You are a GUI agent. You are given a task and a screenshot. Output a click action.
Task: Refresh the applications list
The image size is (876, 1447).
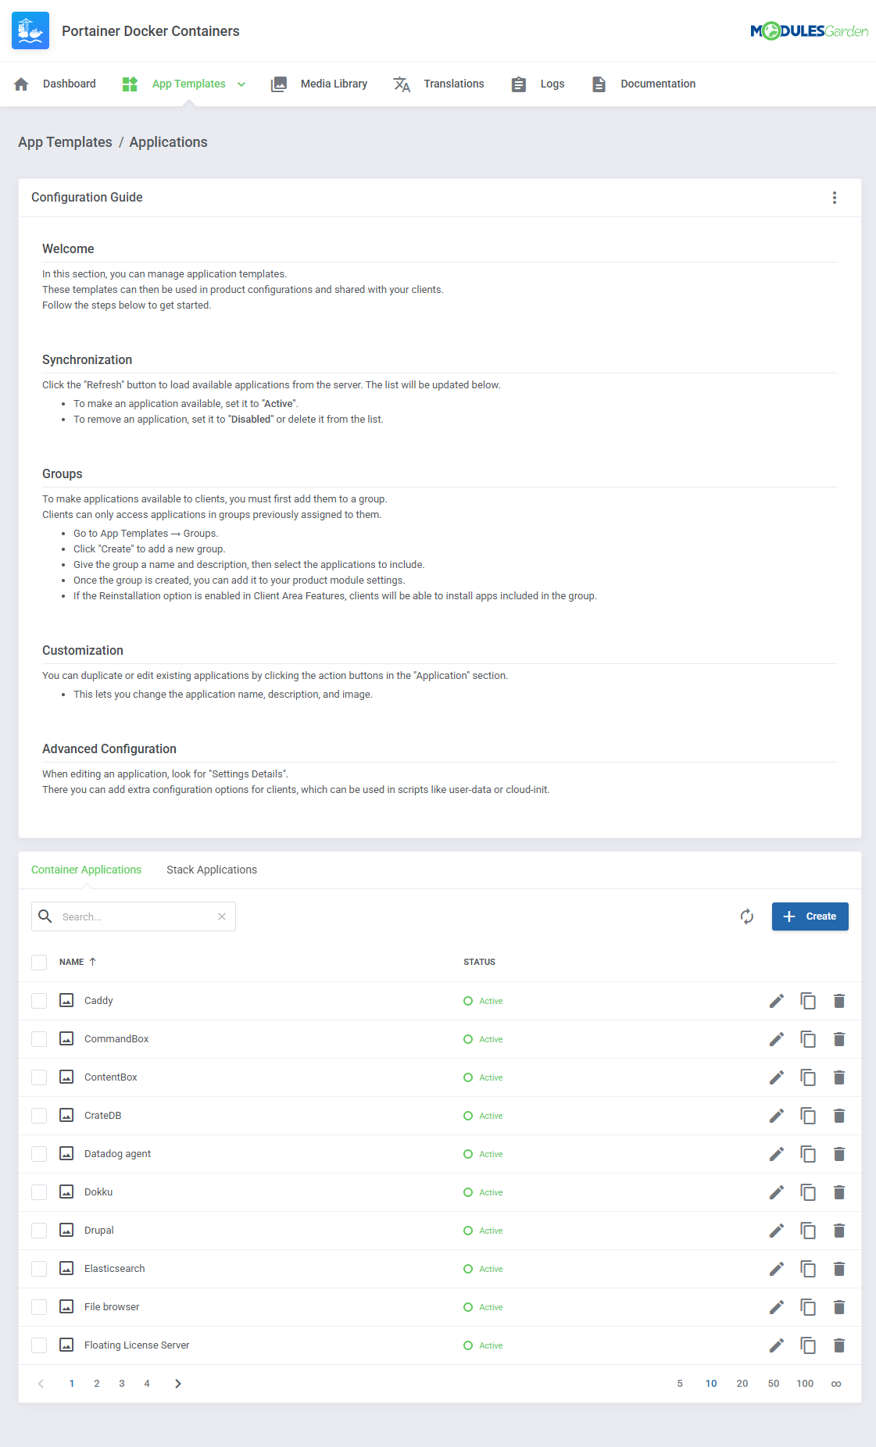(x=747, y=916)
